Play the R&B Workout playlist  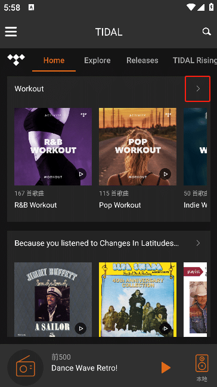click(x=80, y=174)
